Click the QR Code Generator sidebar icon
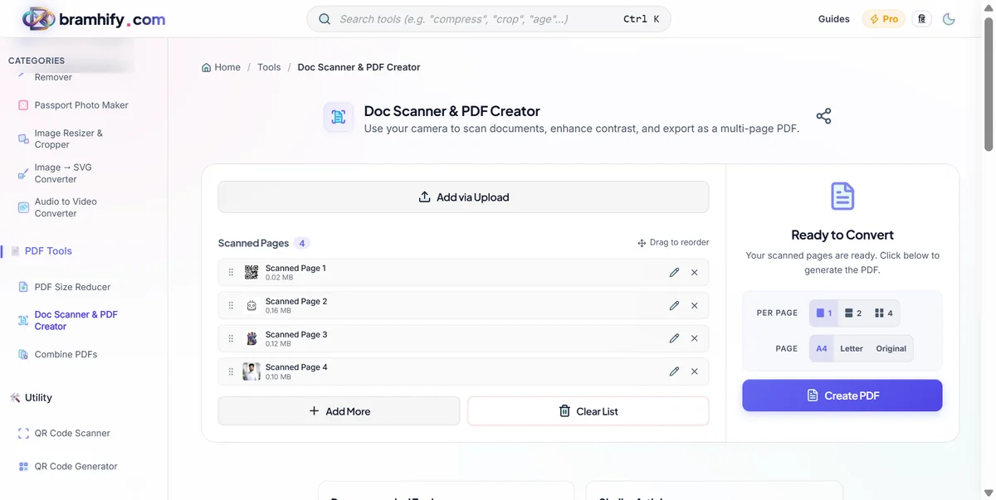The width and height of the screenshot is (996, 500). coord(23,466)
